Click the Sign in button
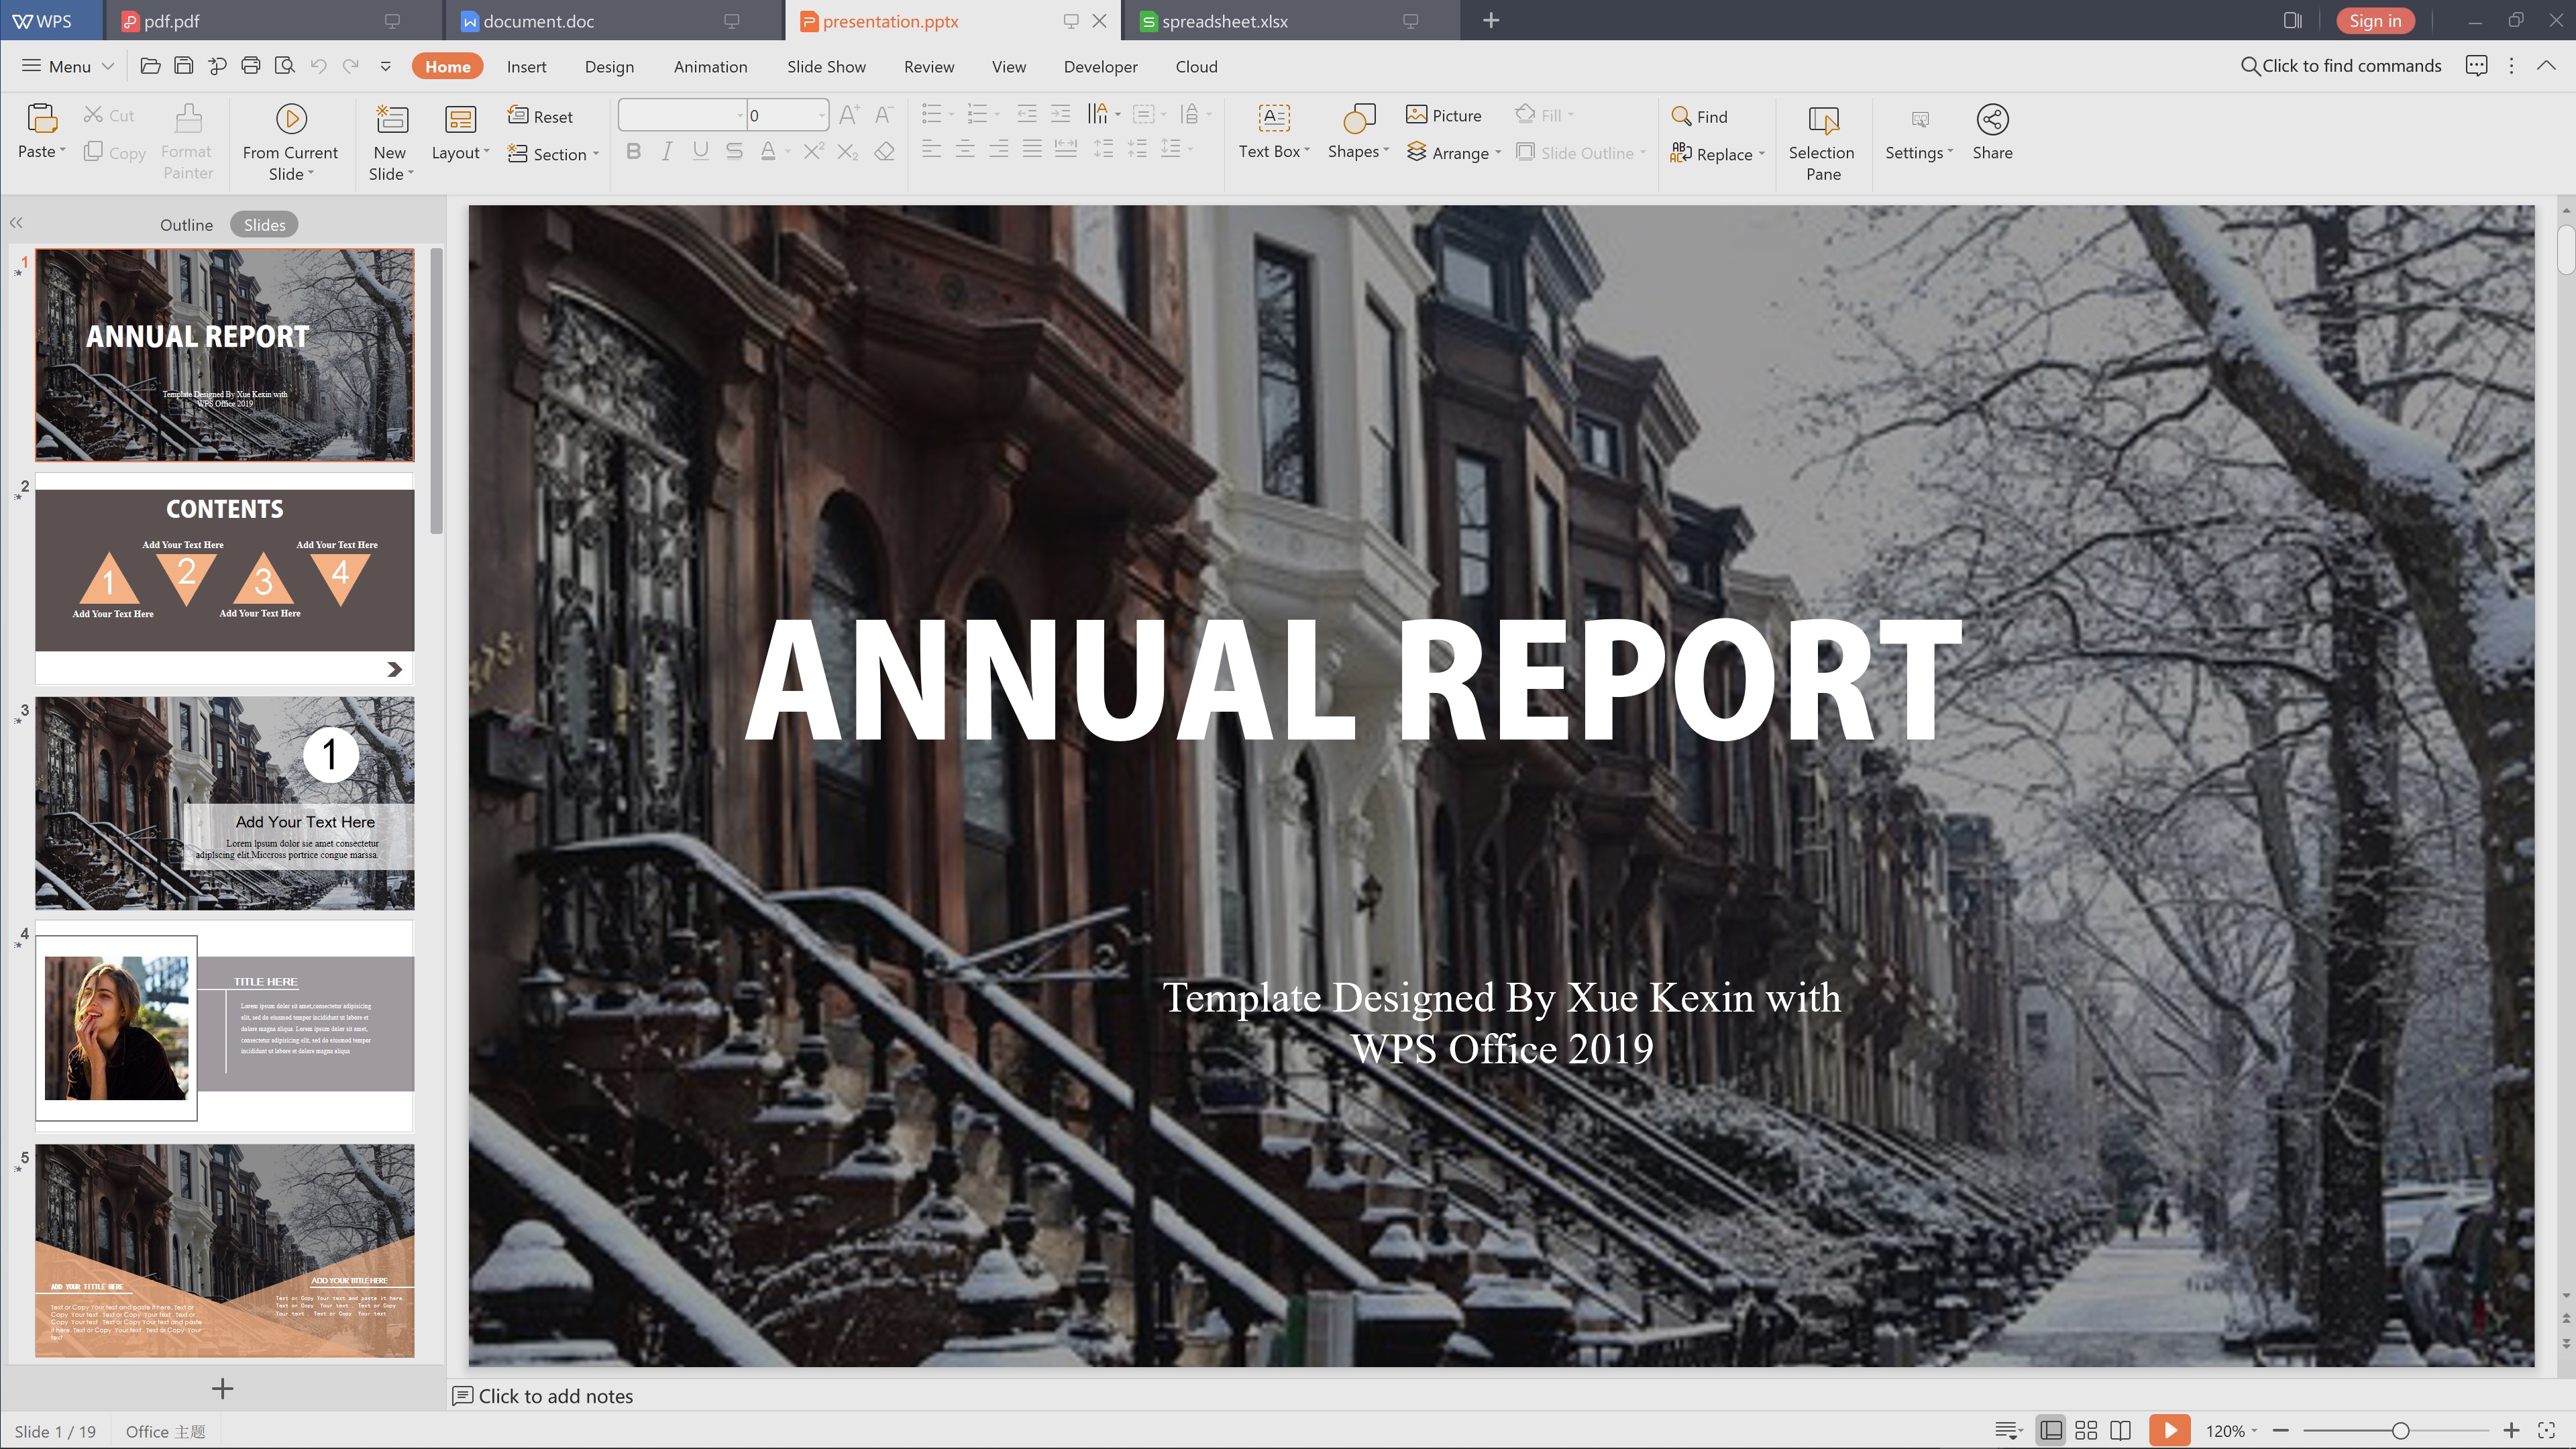2576x1449 pixels. point(2375,21)
